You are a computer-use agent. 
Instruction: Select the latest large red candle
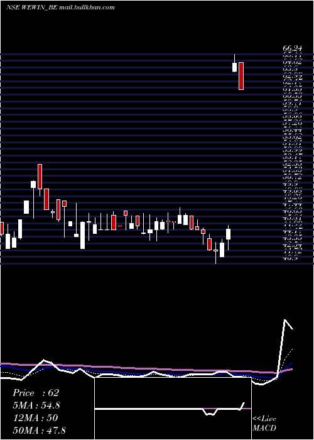pyautogui.click(x=241, y=76)
